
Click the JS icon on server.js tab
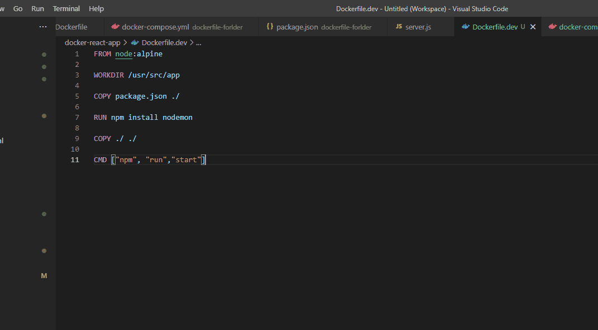tap(399, 27)
